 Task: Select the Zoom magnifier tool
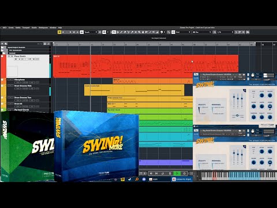pos(140,32)
